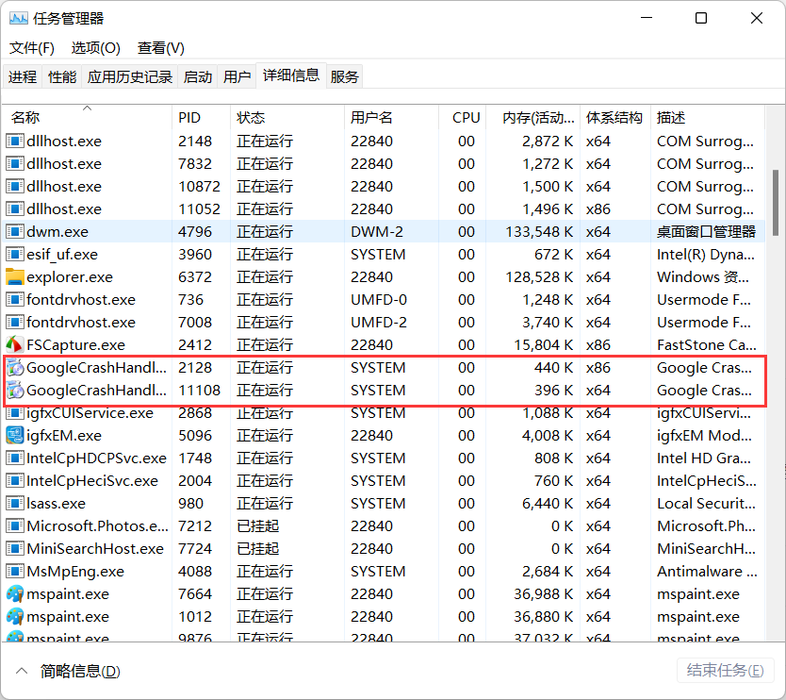This screenshot has width=786, height=700.
Task: Click the icon of fontdrvhost.exe PID 736
Action: 15,300
